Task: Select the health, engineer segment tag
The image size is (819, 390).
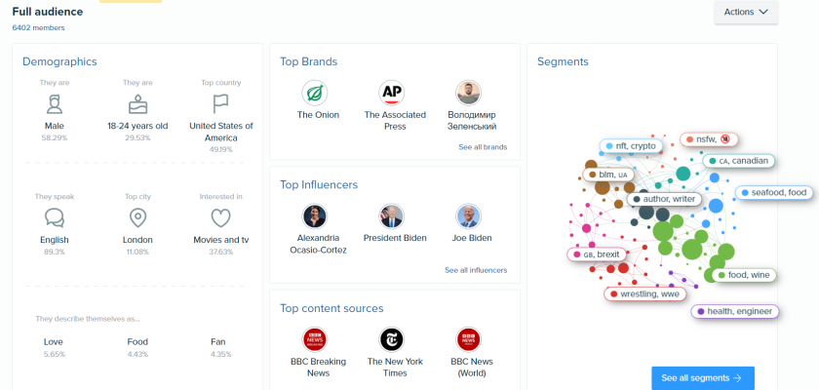Action: 735,312
